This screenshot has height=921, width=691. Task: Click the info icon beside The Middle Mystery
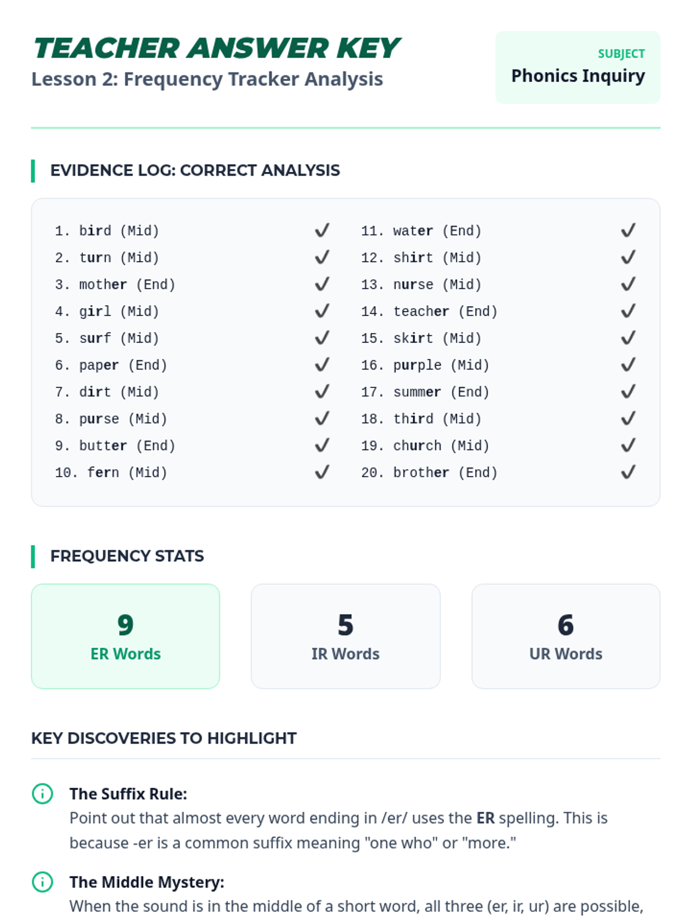click(42, 882)
